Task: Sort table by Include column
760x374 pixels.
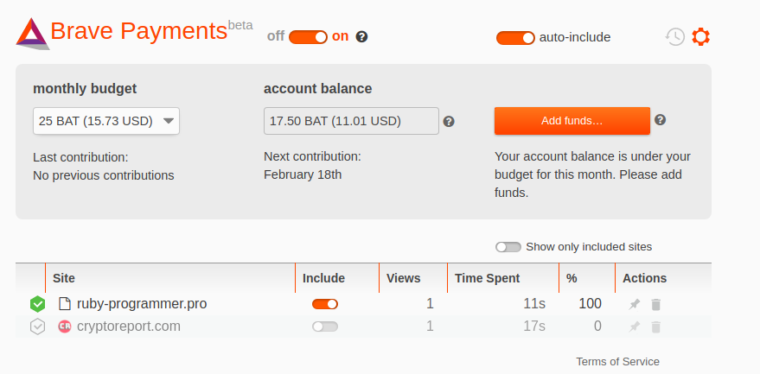Action: [x=337, y=278]
